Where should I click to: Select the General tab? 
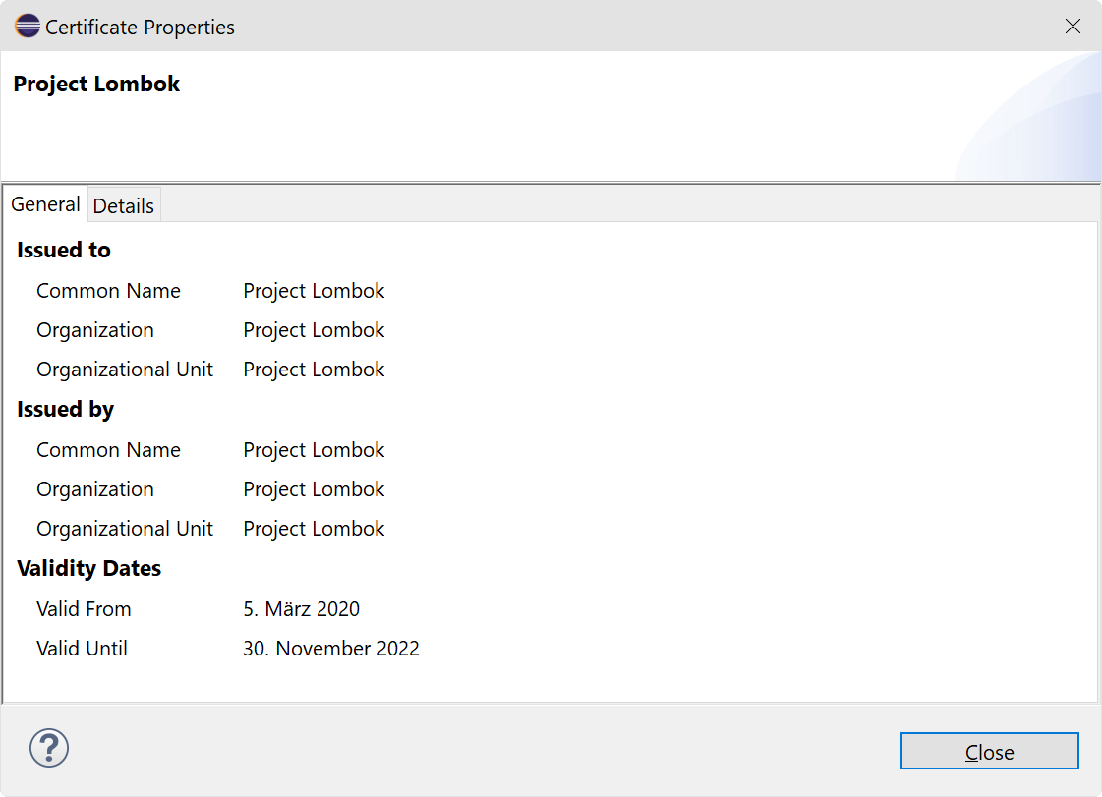click(x=45, y=203)
